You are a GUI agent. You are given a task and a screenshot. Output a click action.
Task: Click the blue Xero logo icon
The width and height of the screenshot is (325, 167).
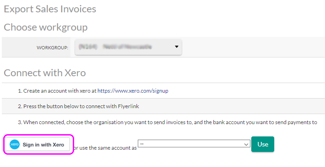point(15,145)
